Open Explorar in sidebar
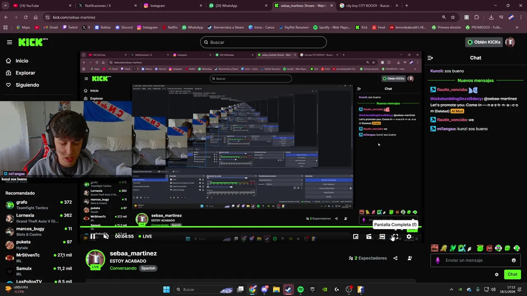 (20, 73)
